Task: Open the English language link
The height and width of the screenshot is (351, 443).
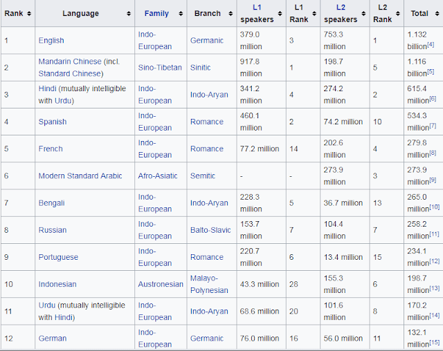Action: (x=51, y=41)
